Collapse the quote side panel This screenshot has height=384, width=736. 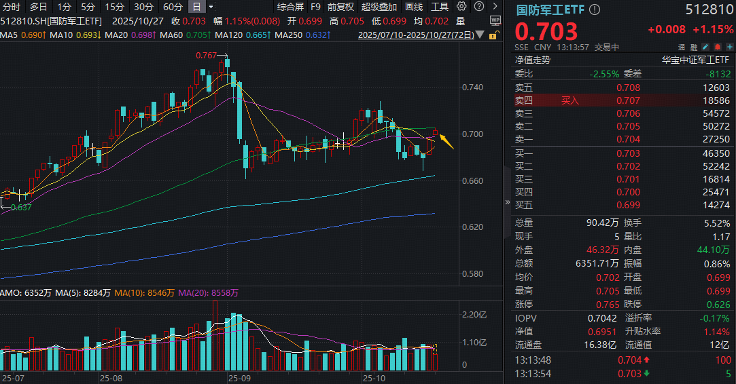(507, 202)
